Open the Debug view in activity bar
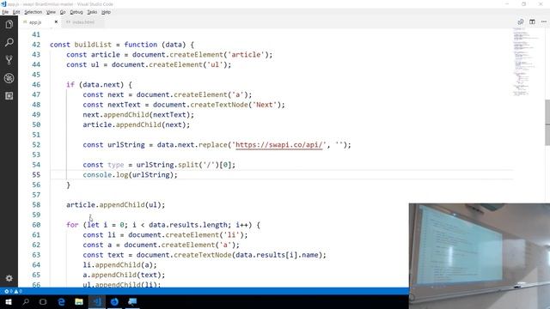 [x=9, y=78]
